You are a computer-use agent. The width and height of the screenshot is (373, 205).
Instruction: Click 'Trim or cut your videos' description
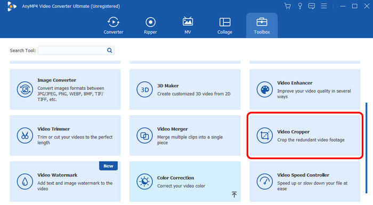(75, 140)
